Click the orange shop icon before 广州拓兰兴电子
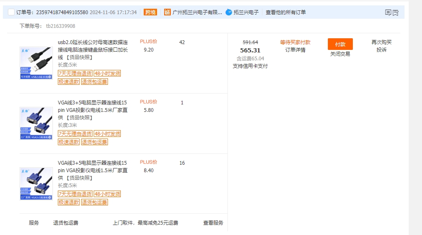This screenshot has height=235, width=422. pos(167,12)
